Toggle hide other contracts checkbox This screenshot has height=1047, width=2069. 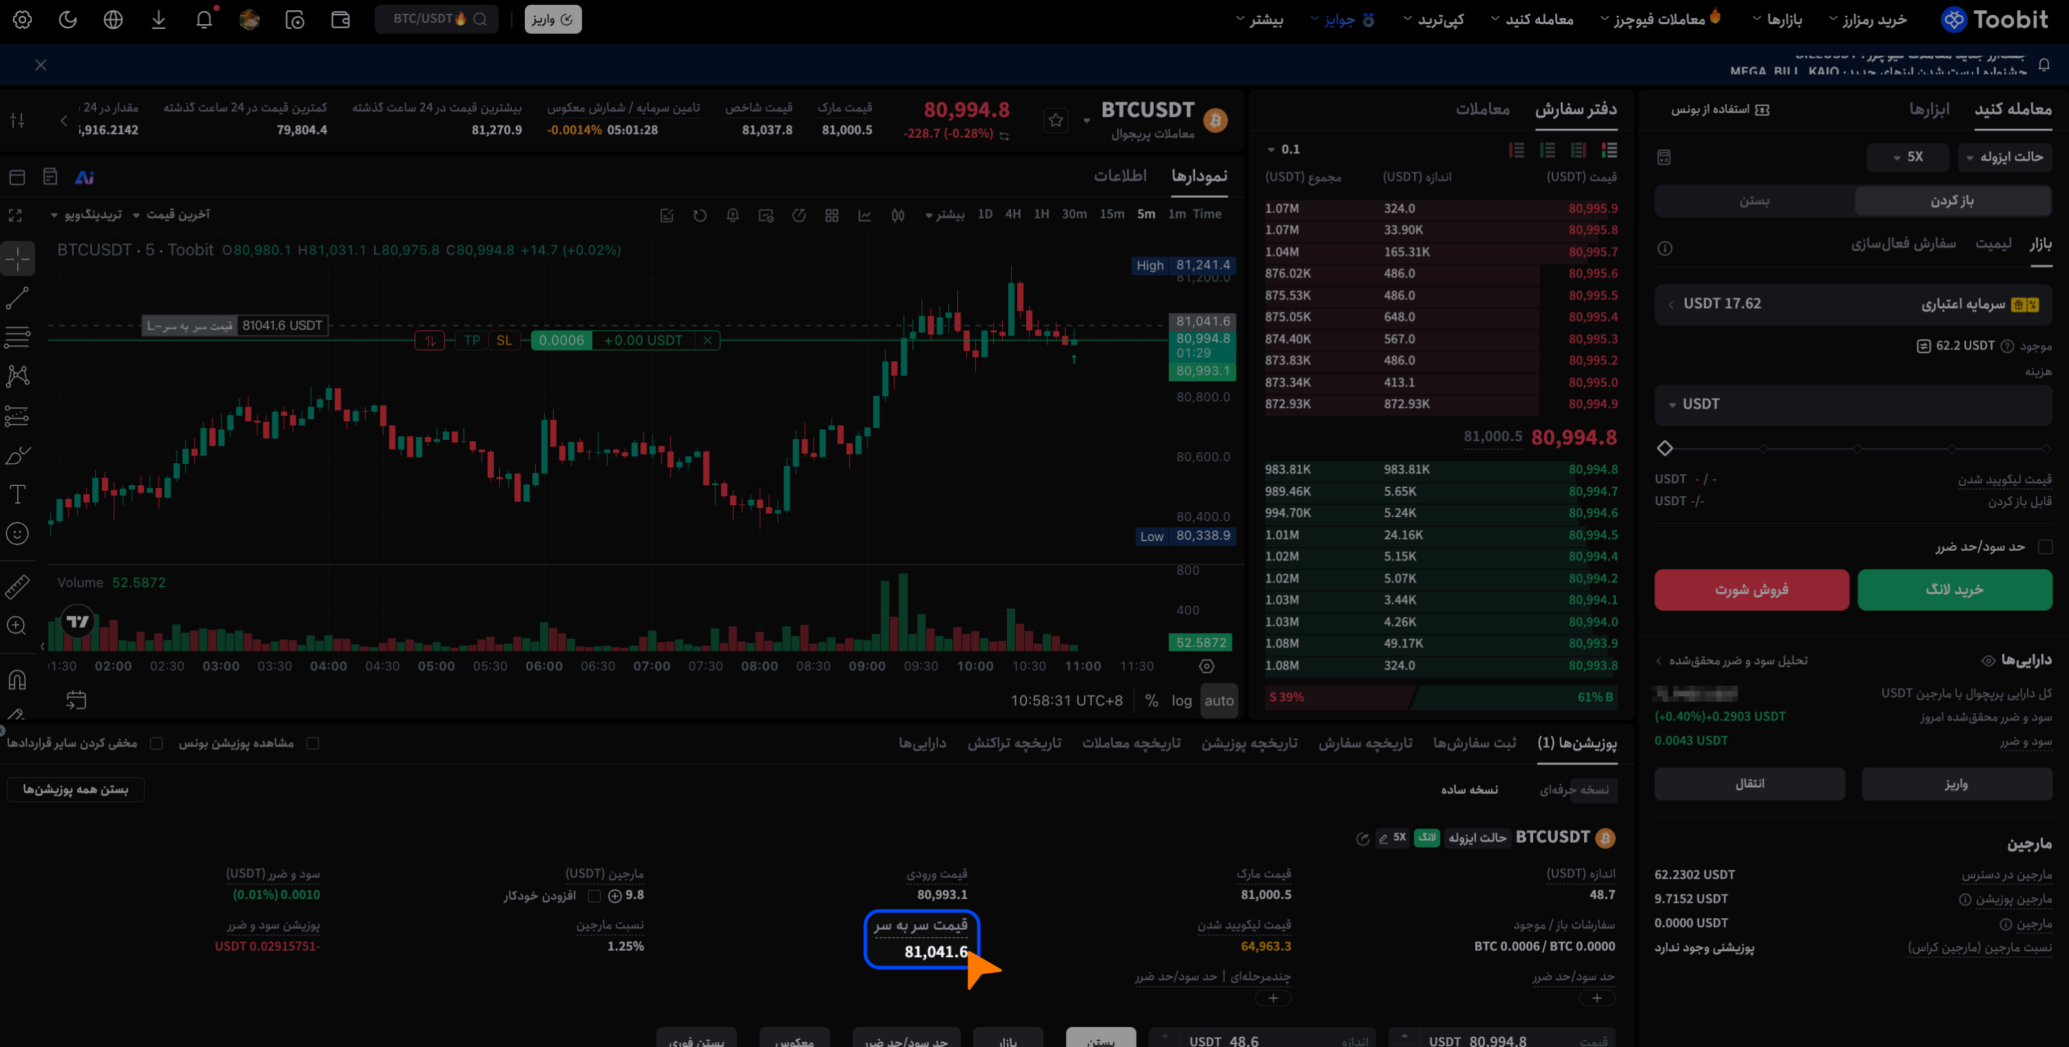click(157, 744)
